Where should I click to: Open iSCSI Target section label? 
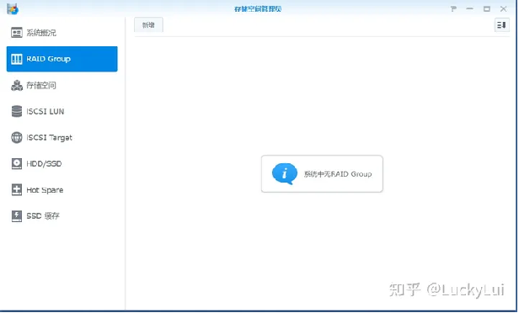50,137
